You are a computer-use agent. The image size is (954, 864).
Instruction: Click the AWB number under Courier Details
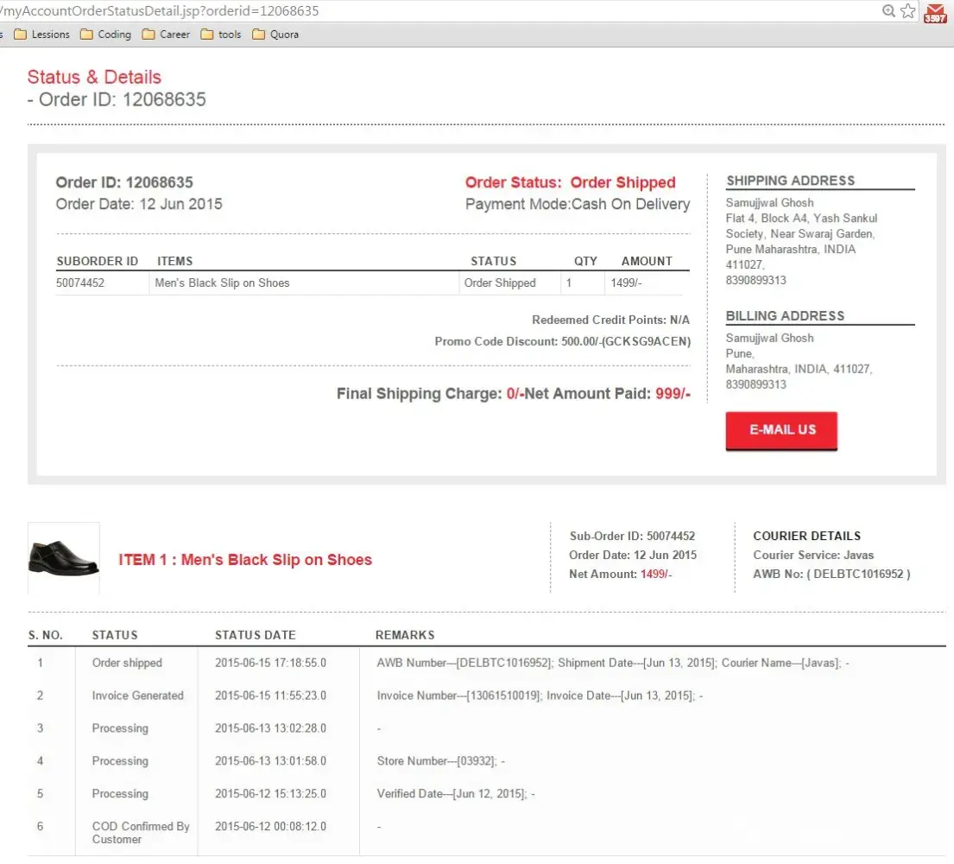[x=831, y=574]
